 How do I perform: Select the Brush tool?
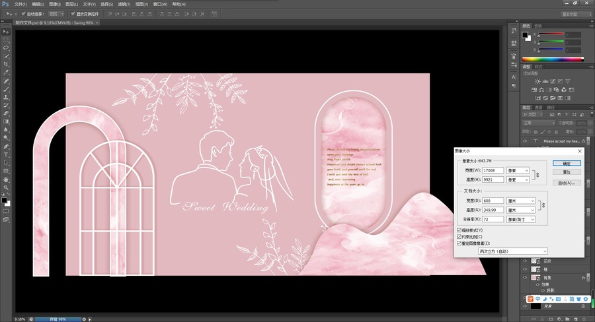point(6,89)
